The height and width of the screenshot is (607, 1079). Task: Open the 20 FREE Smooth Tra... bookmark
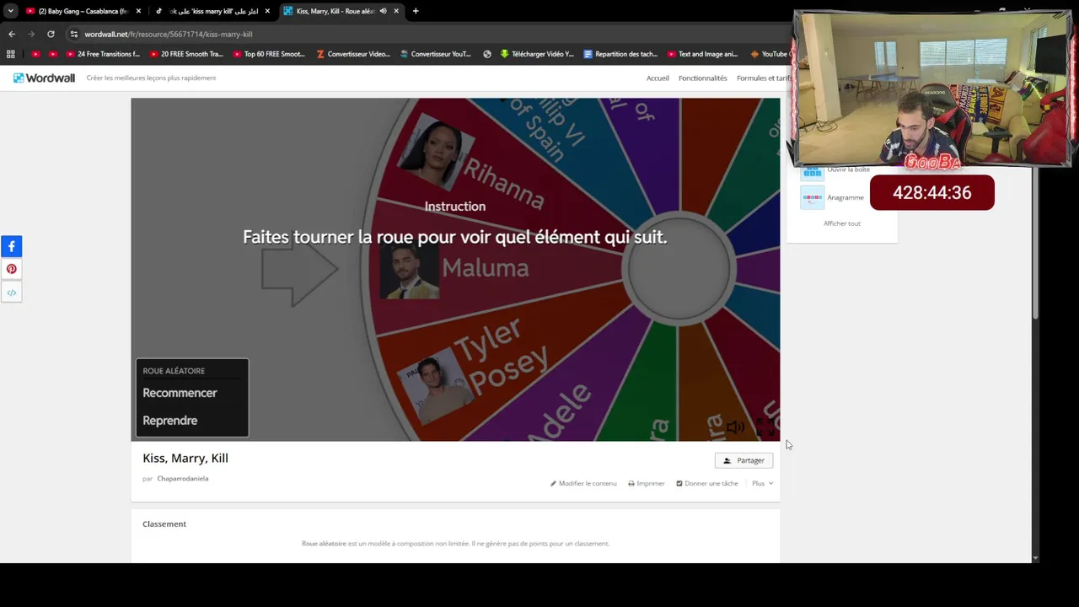click(185, 54)
